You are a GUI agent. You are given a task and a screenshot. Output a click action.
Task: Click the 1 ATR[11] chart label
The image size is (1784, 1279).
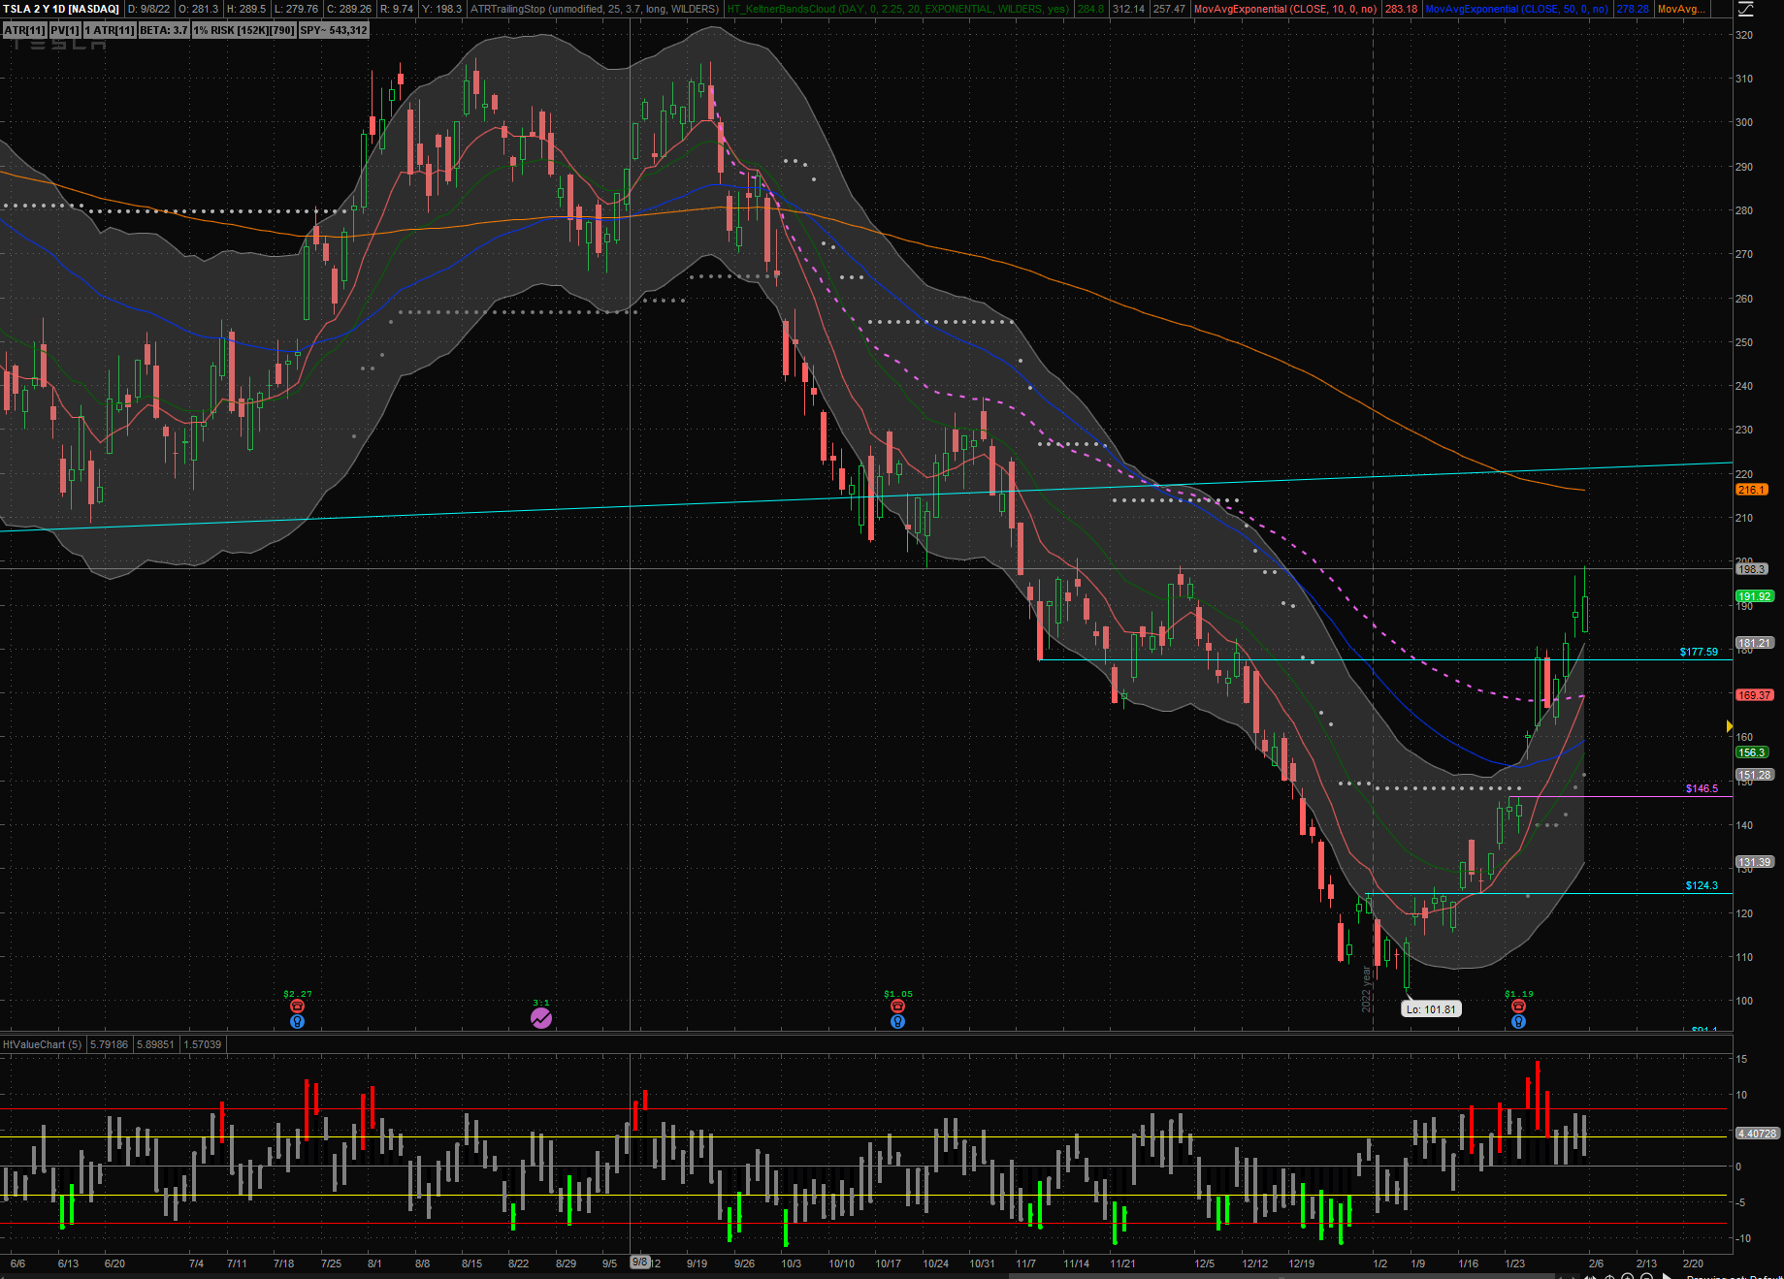tap(110, 30)
